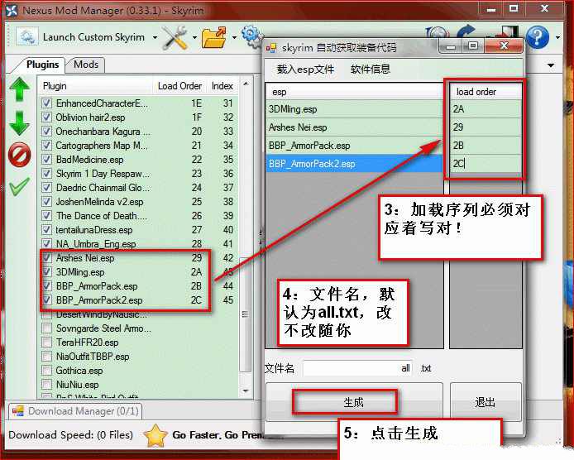This screenshot has width=574, height=460.
Task: Uncheck Oblivion hair2.esp checkbox
Action: point(47,117)
